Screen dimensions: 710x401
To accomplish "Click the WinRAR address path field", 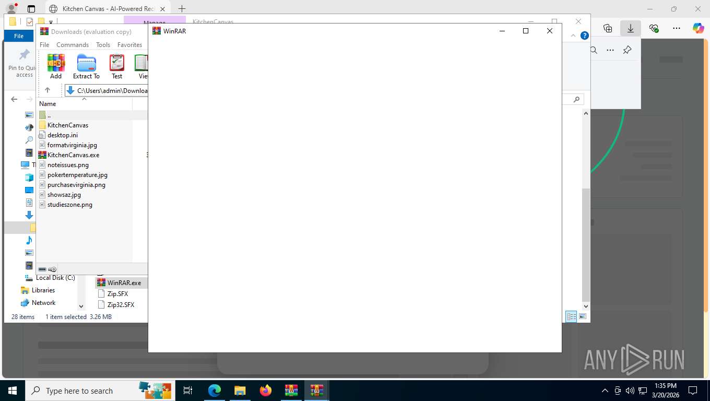I will click(106, 90).
